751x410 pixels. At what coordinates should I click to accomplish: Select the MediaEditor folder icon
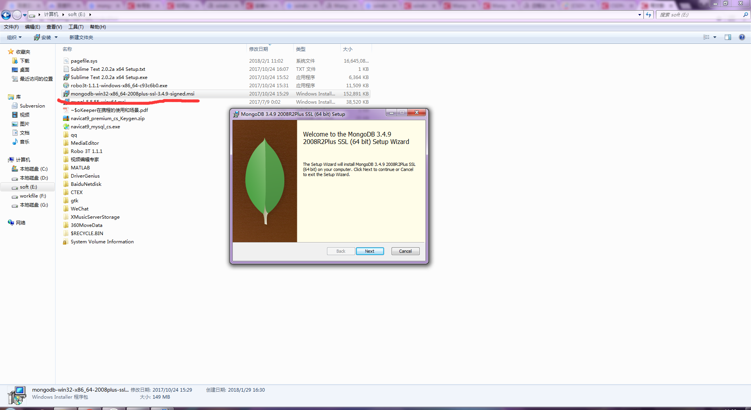(66, 143)
